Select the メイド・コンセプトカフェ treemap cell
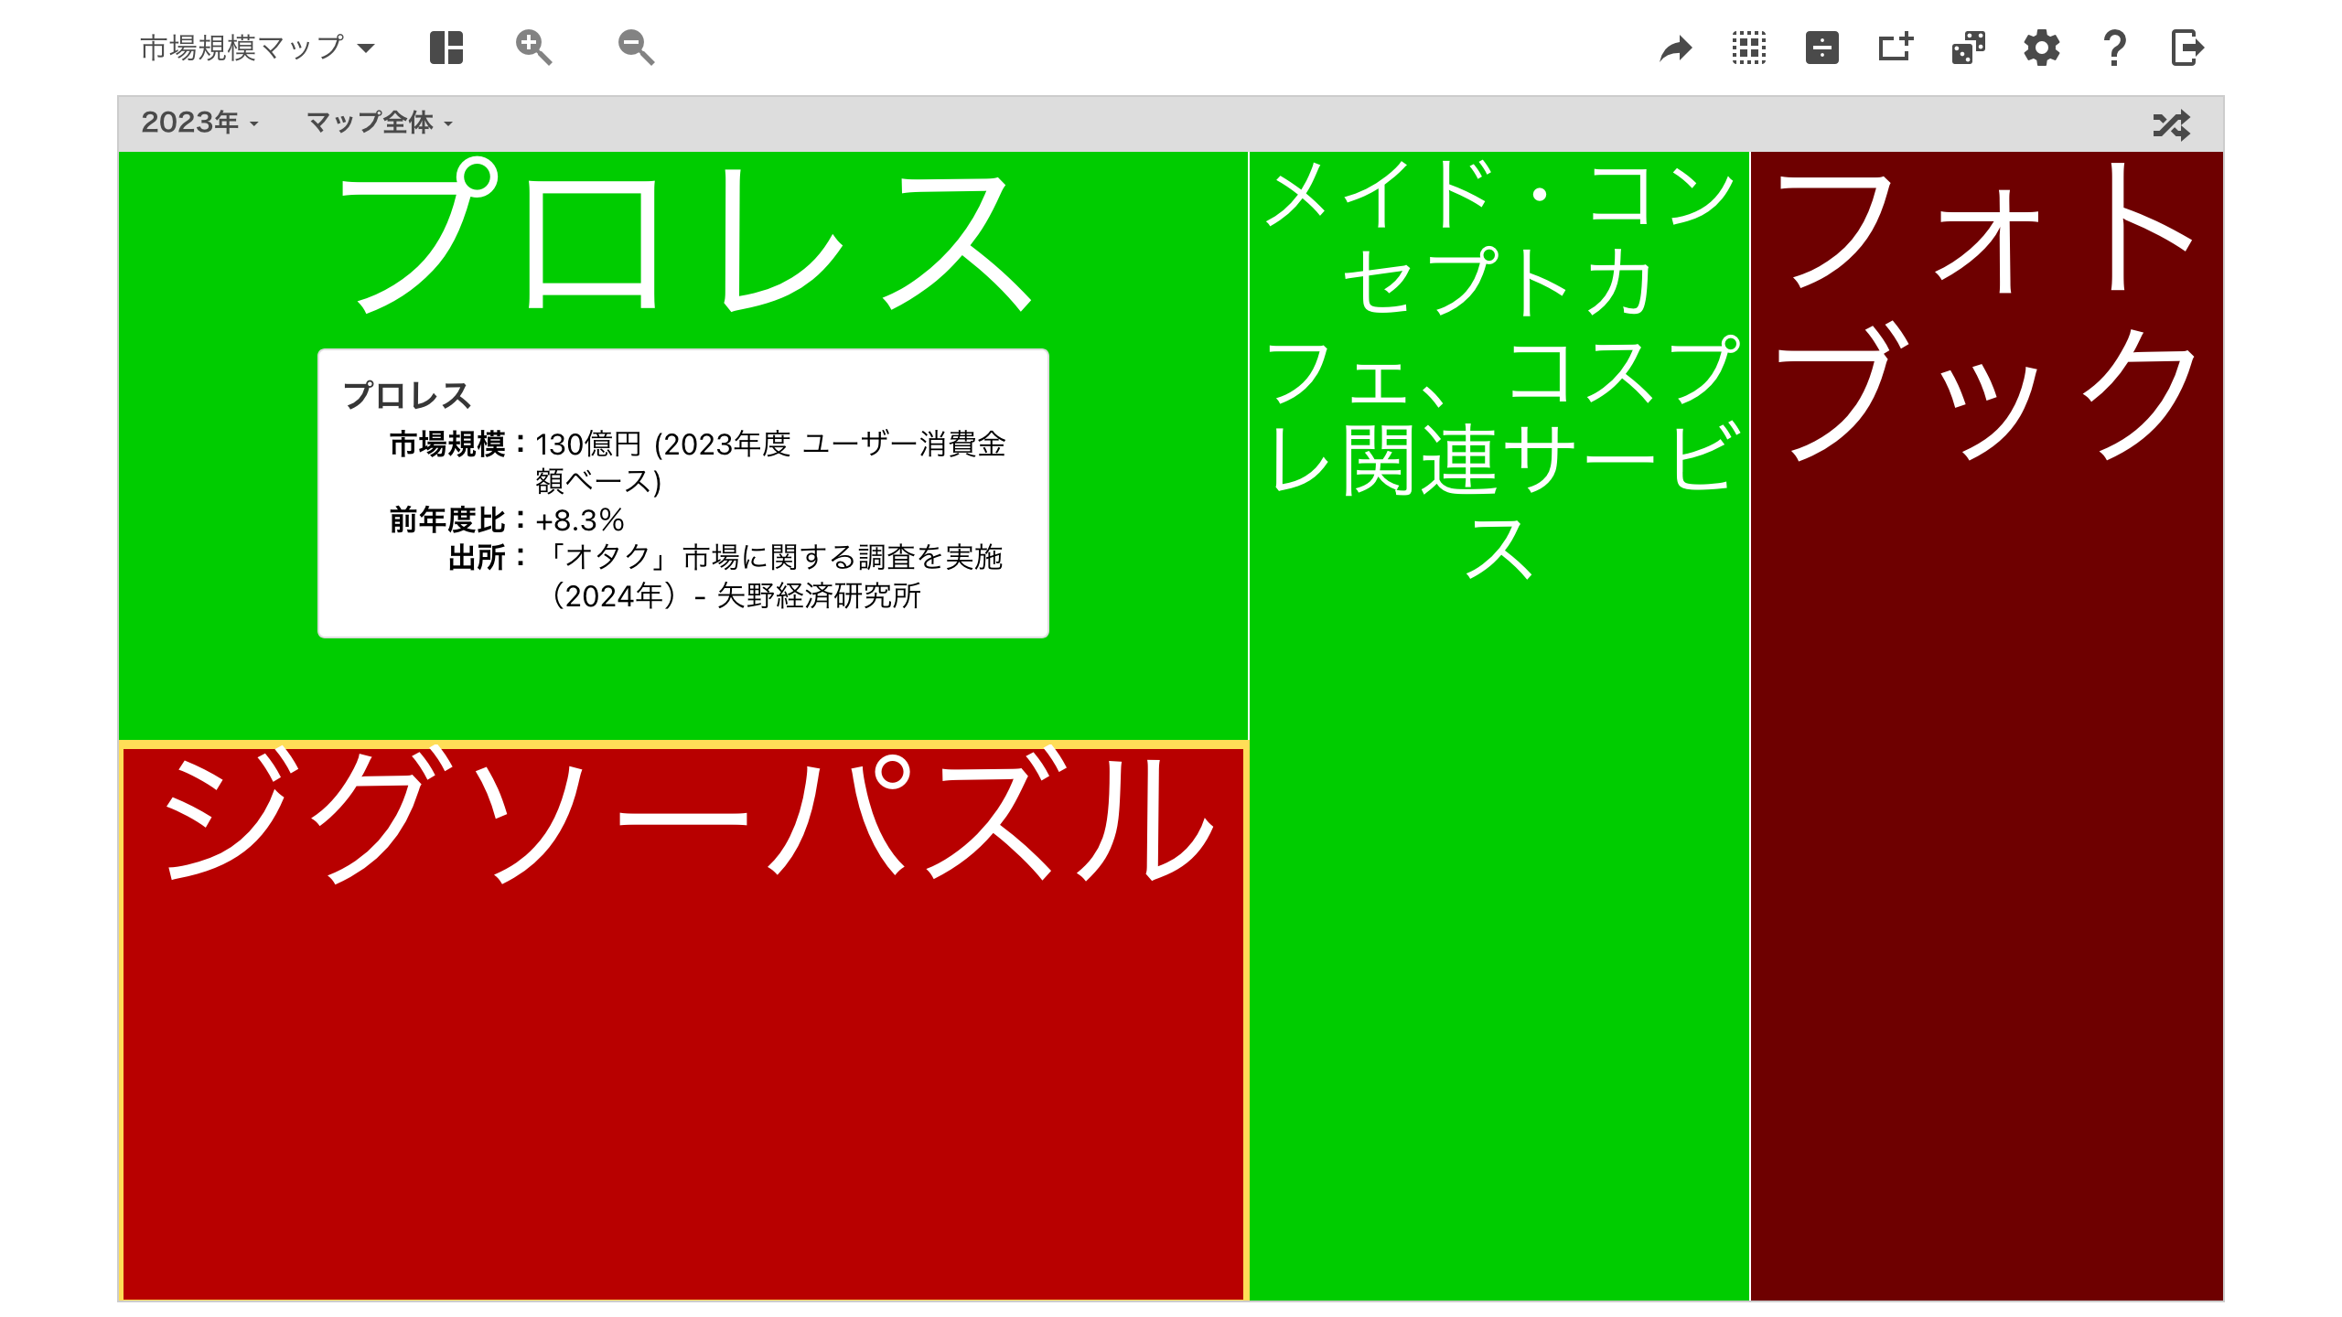The height and width of the screenshot is (1317, 2342). coord(1499,726)
